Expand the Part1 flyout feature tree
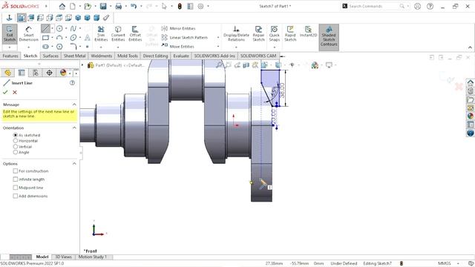 (x=82, y=65)
